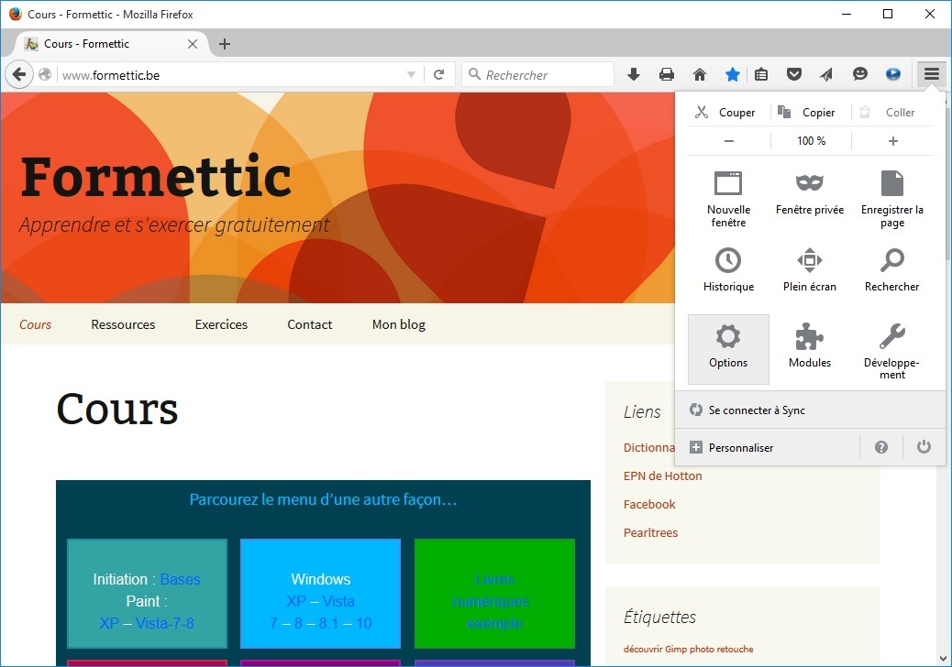The width and height of the screenshot is (952, 667).
Task: Go back with the back arrow button
Action: (x=19, y=74)
